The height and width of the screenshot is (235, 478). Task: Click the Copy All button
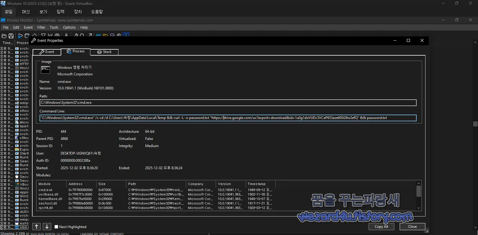click(x=381, y=226)
